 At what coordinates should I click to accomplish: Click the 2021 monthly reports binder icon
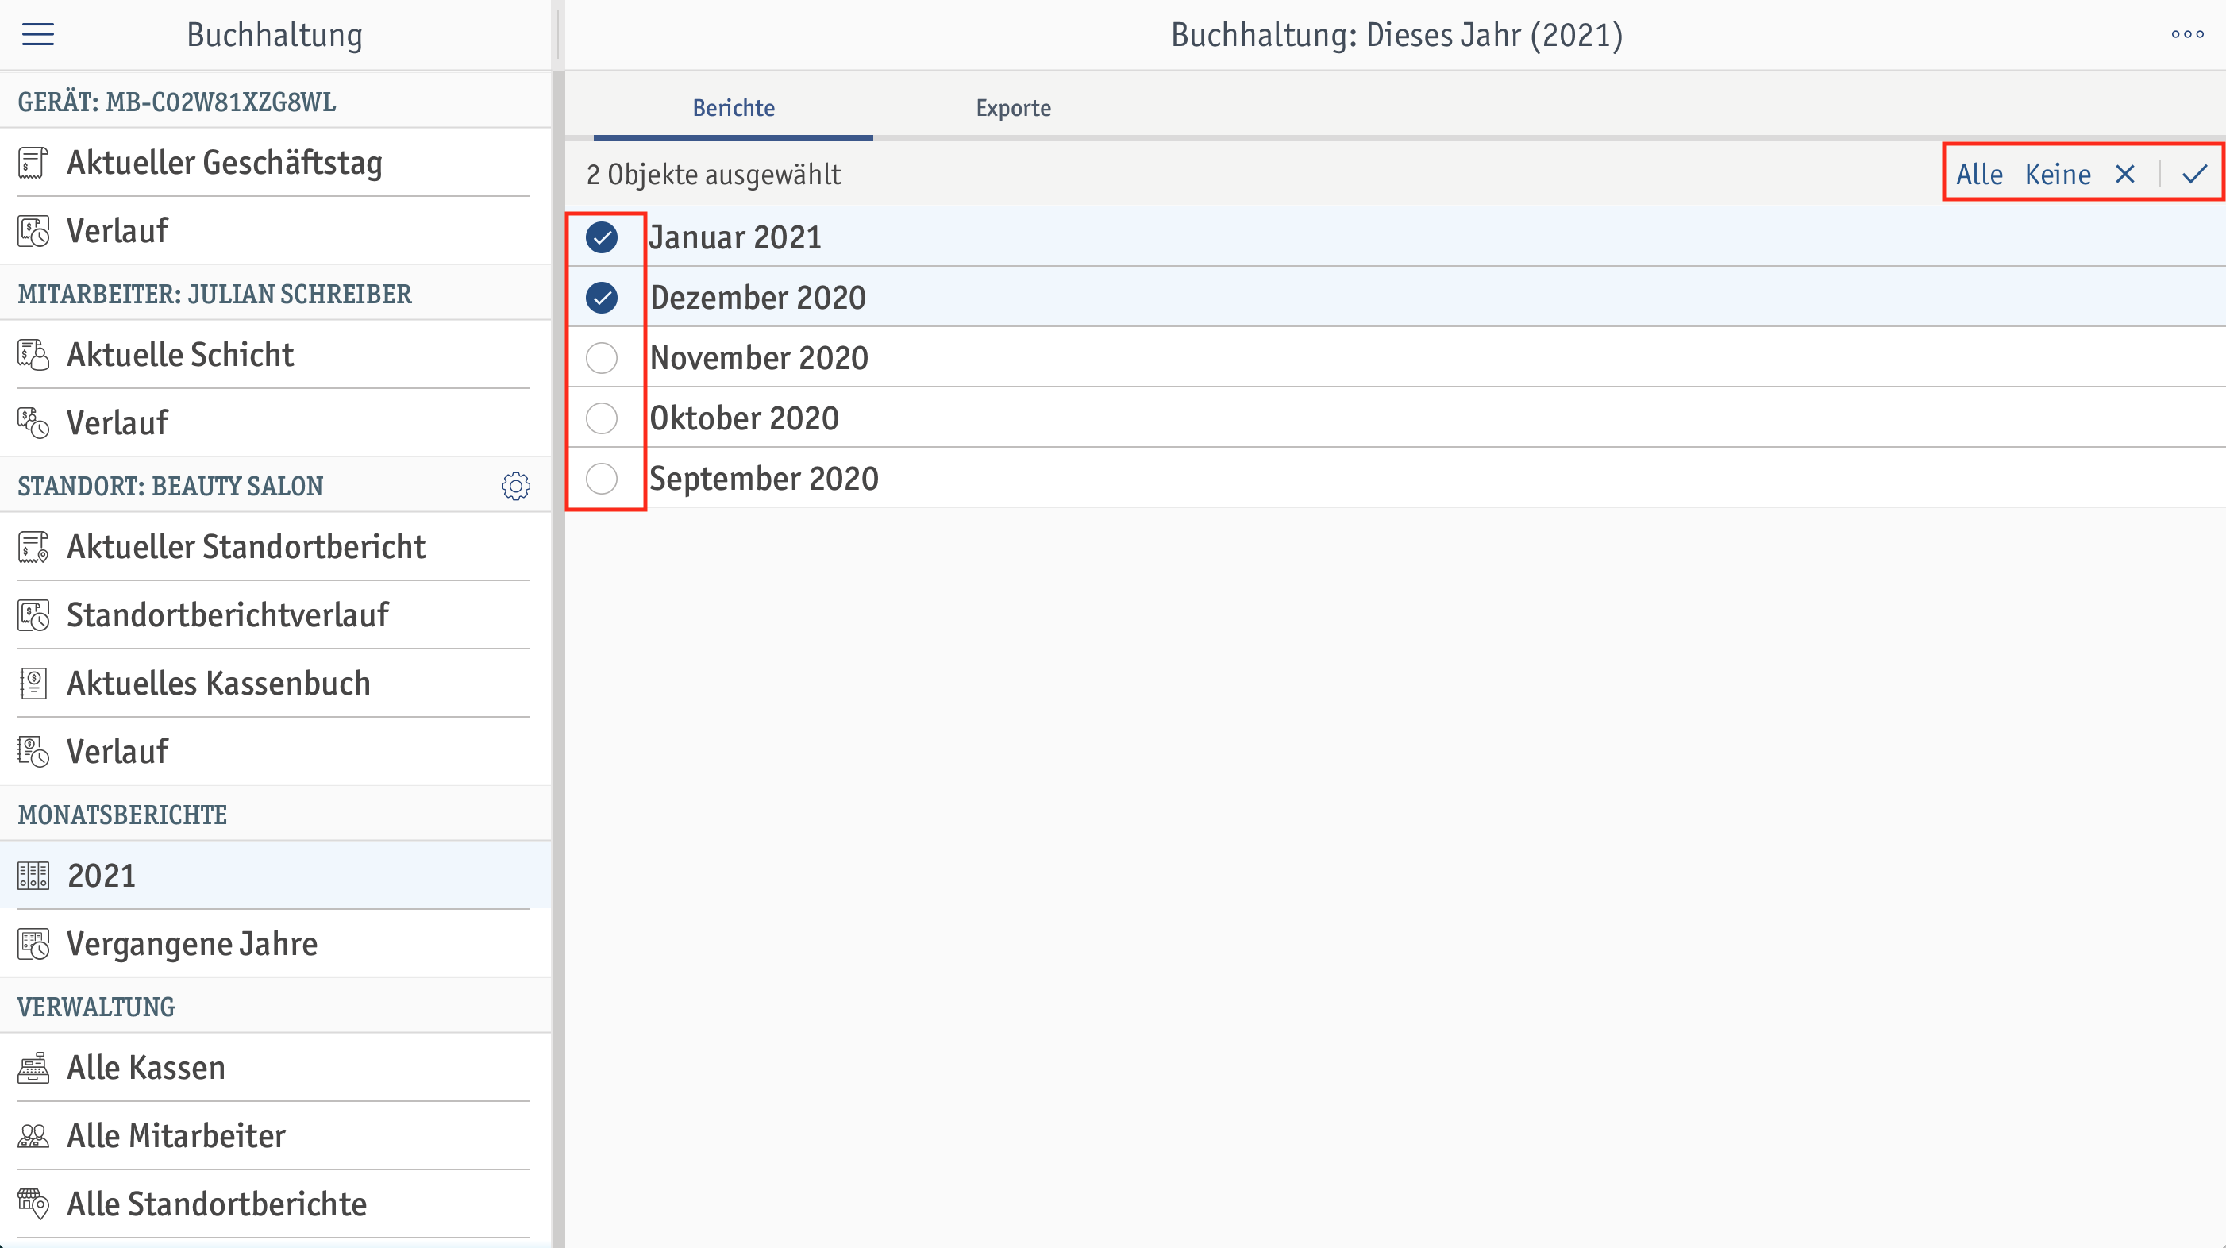33,876
